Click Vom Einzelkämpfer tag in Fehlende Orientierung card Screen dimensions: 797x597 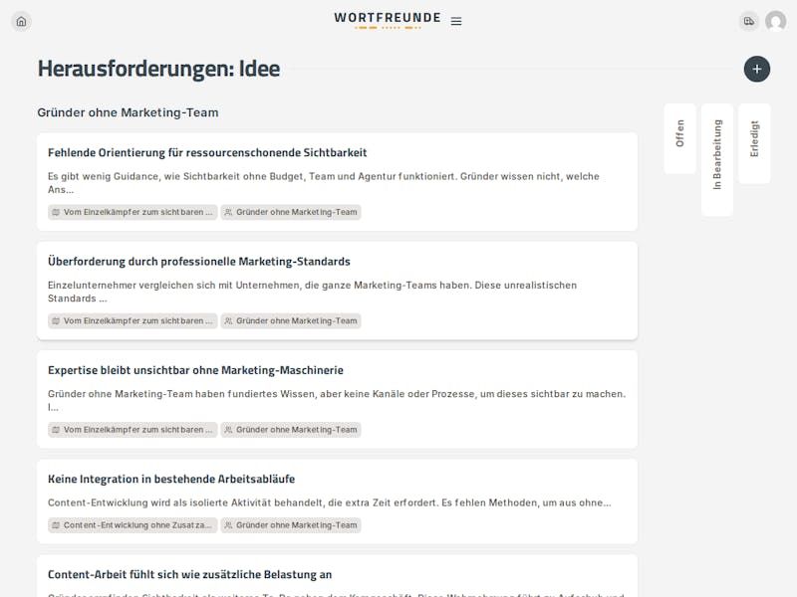pos(133,212)
